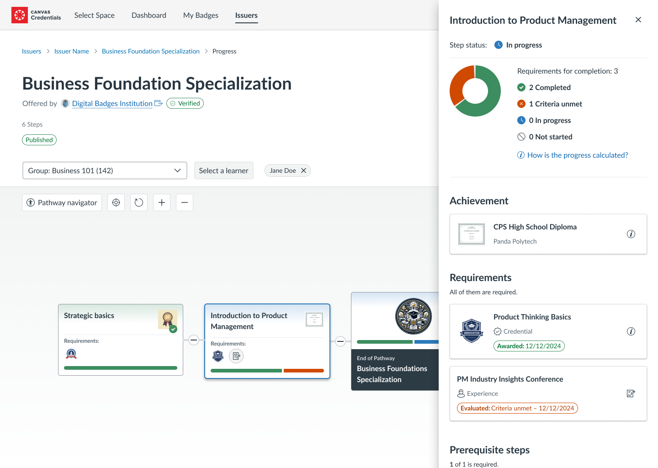The image size is (658, 468).
Task: Click the Published status pill
Action: (39, 140)
